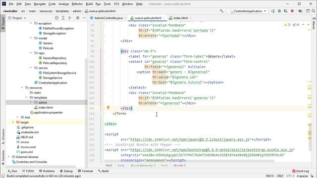Open the VCS menu

coord(116,4)
